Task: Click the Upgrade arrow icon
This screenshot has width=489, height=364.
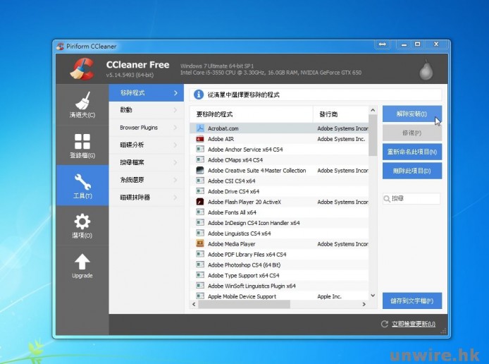Action: pos(82,265)
